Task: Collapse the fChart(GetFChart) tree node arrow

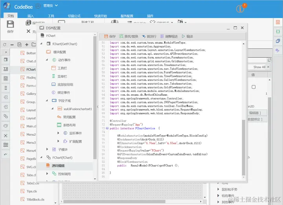Action: click(41, 44)
